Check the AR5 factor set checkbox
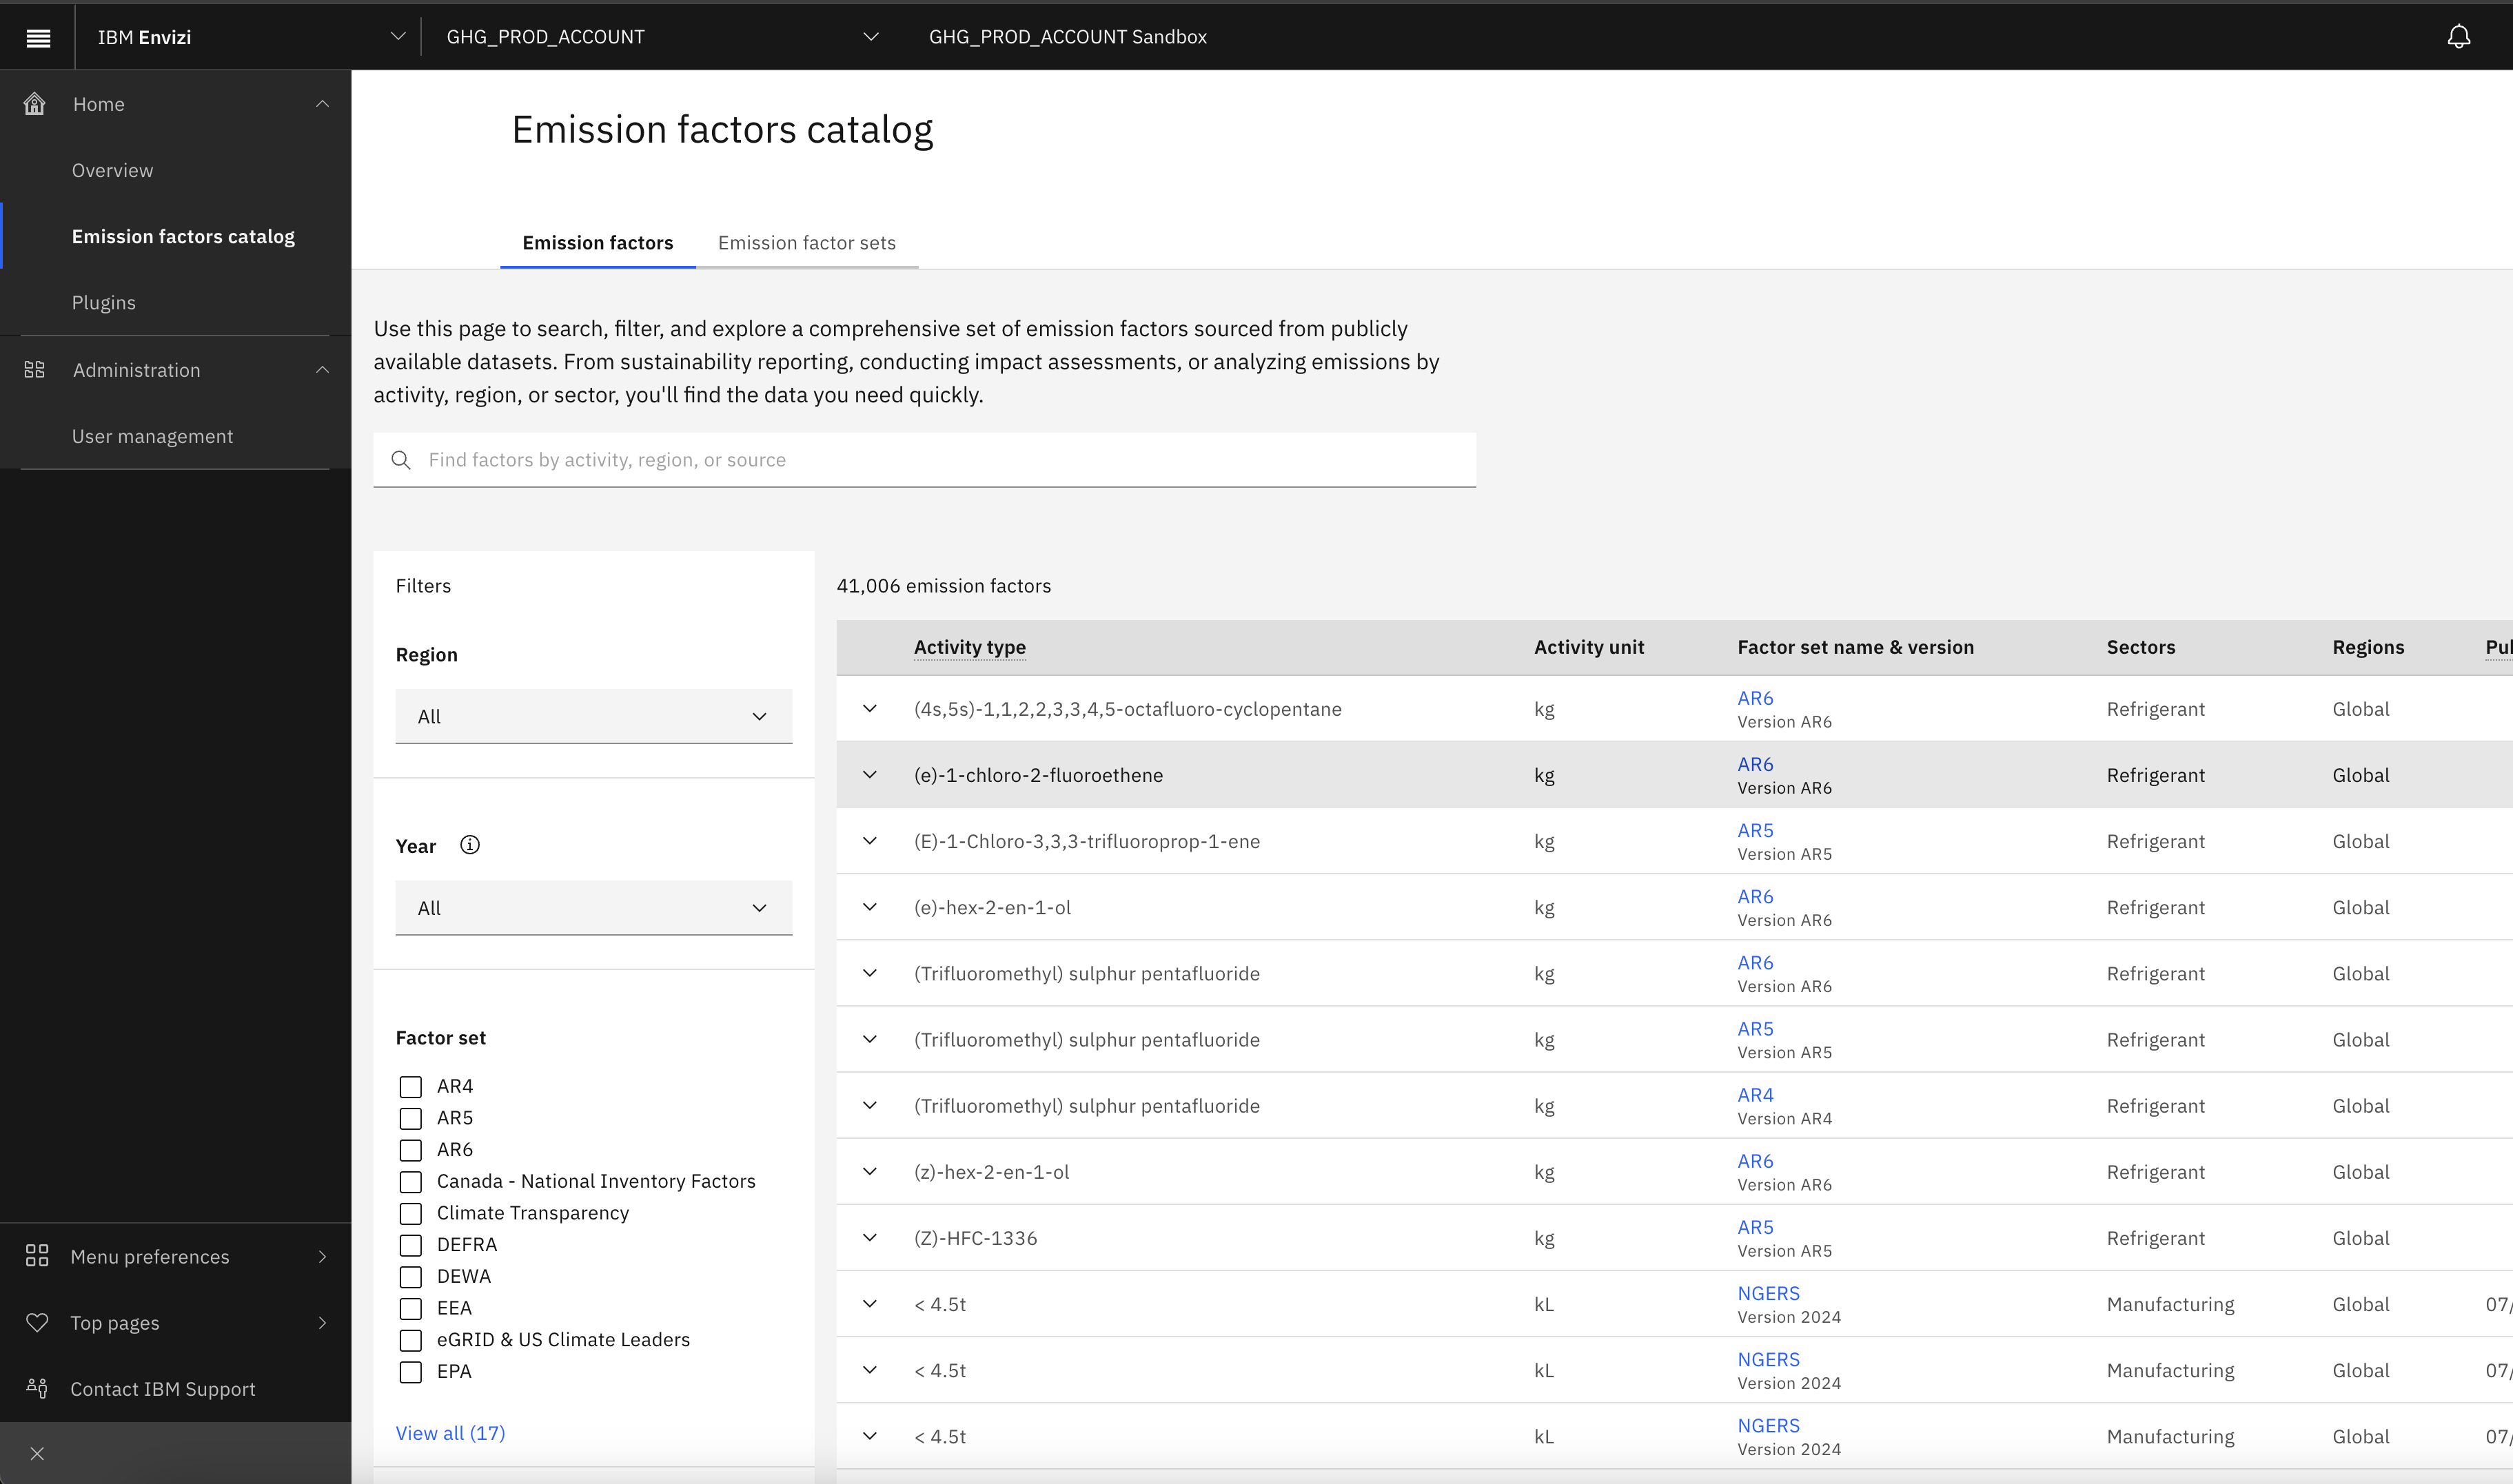The height and width of the screenshot is (1484, 2513). [410, 1118]
